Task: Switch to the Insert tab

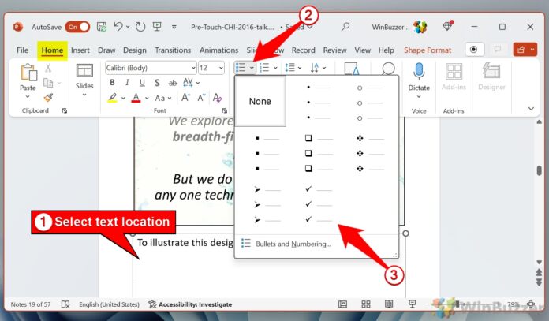Action: 80,50
